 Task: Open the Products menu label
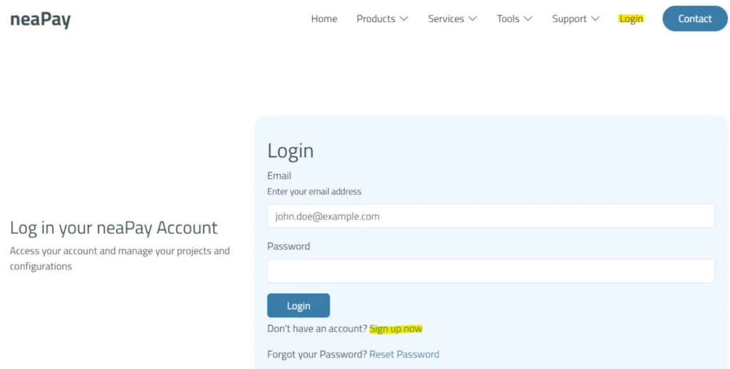coord(376,19)
